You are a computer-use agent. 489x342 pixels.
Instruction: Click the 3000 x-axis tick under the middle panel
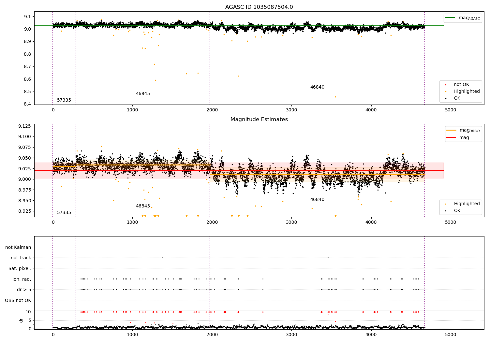click(x=291, y=222)
